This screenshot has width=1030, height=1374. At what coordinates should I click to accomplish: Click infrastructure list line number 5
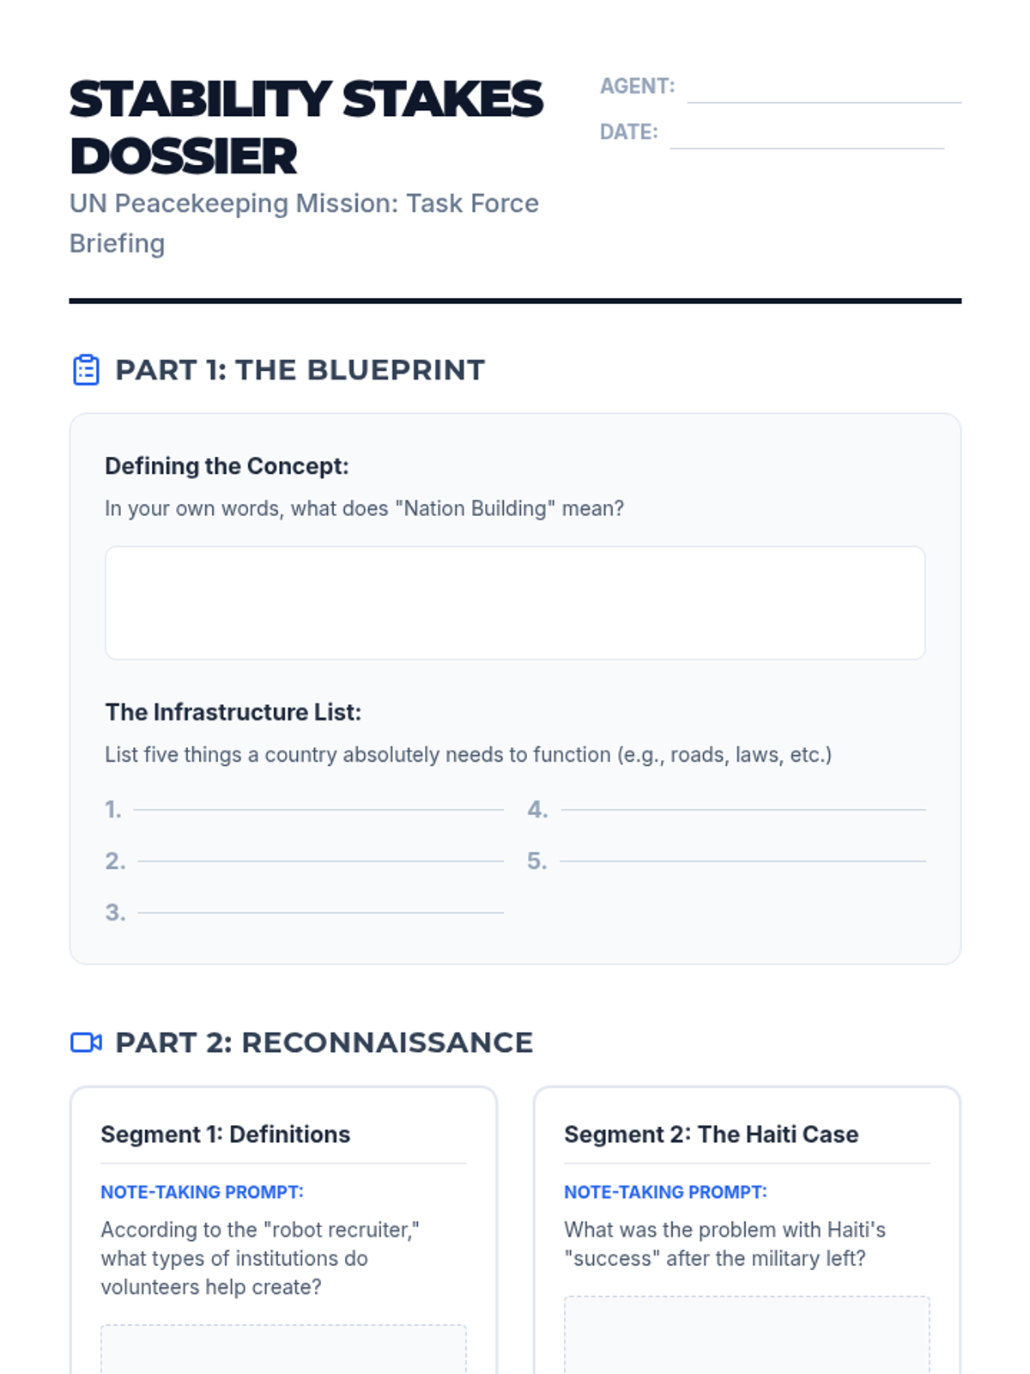742,858
